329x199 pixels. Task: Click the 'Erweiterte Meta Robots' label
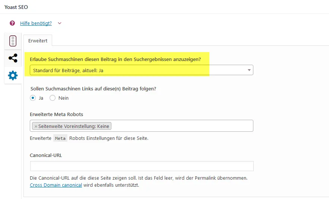(x=56, y=114)
